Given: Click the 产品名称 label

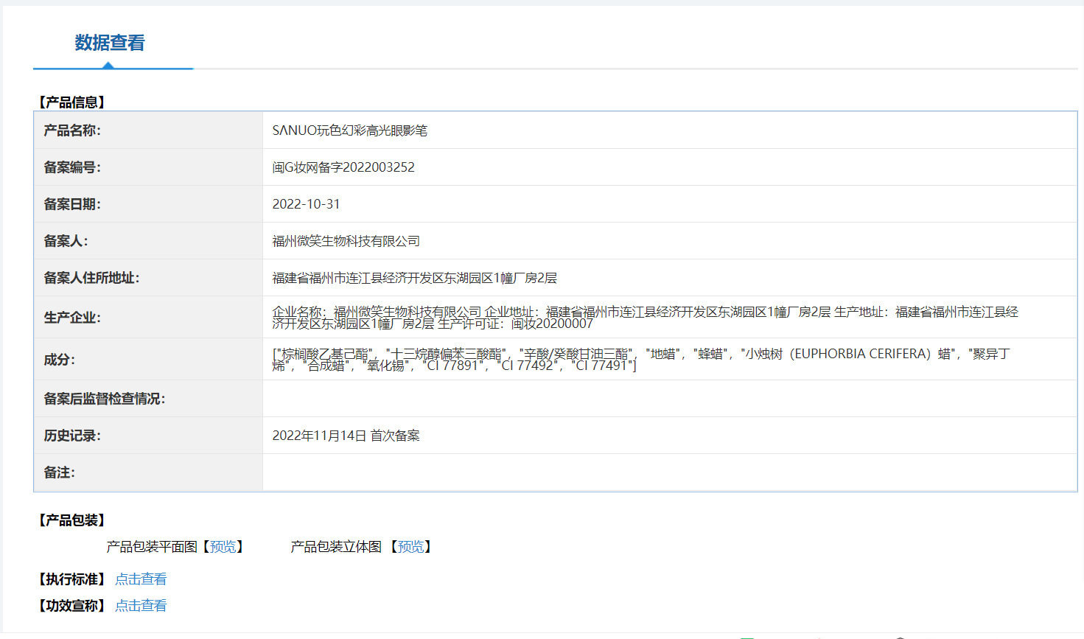Looking at the screenshot, I should [x=72, y=130].
